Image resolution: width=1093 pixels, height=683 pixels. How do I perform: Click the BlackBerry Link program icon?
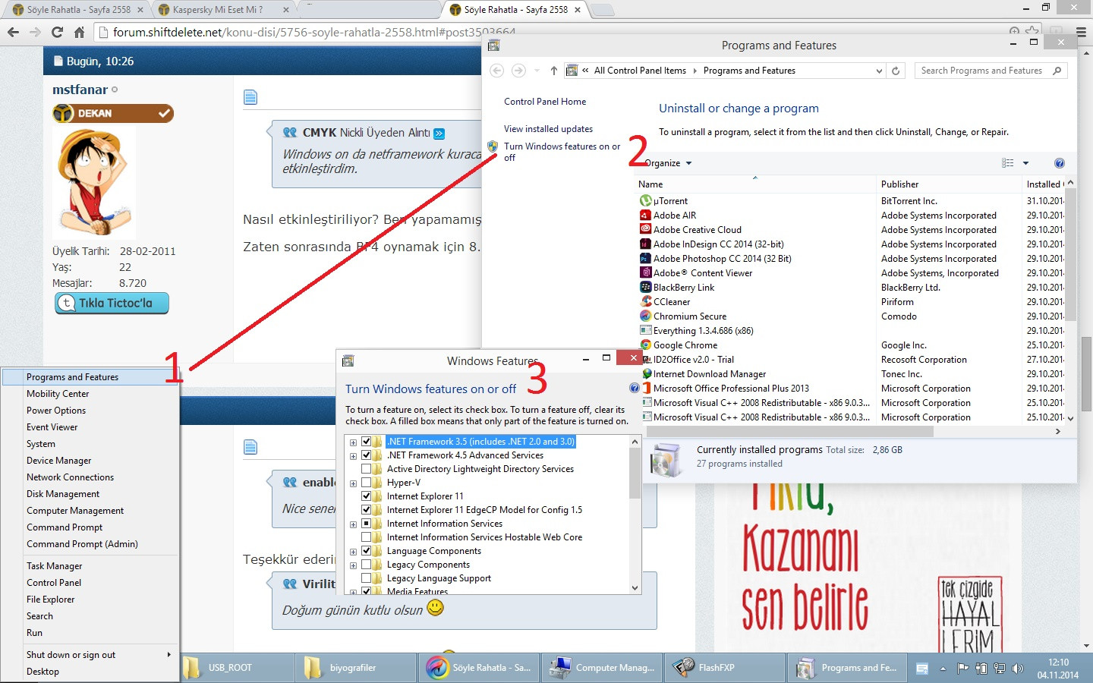click(646, 288)
